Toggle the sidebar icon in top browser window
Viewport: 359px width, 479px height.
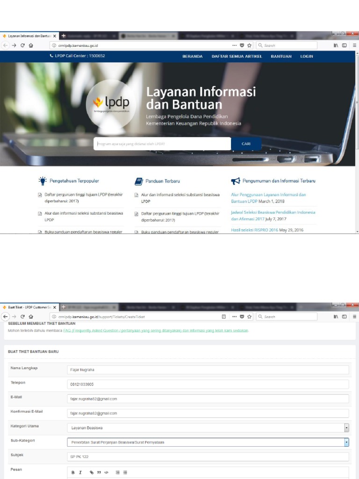click(x=345, y=45)
